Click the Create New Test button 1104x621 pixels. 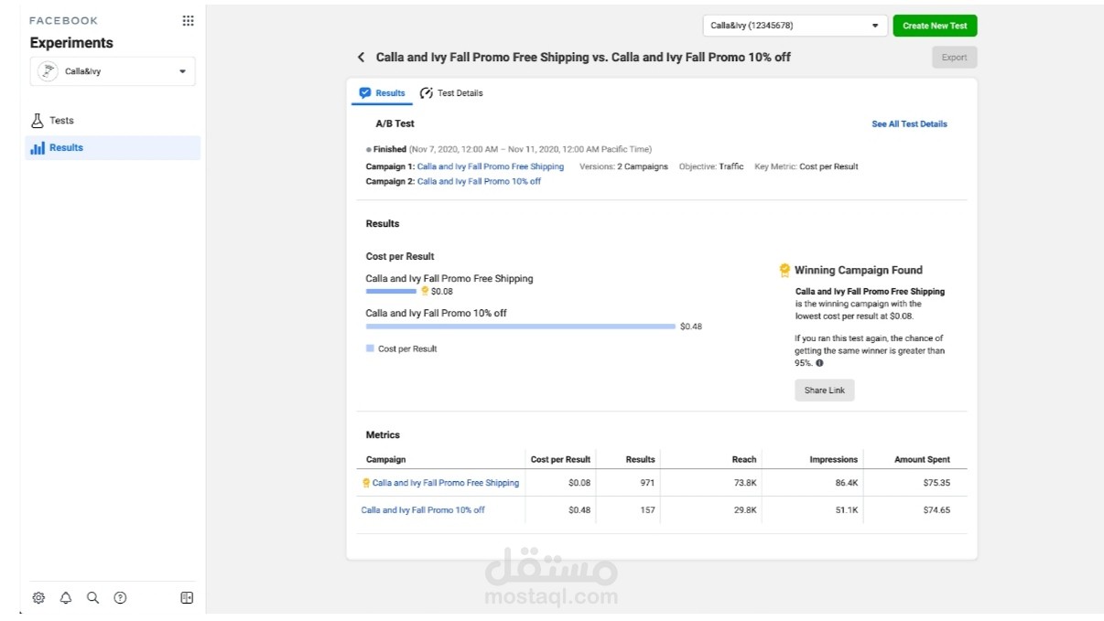935,26
